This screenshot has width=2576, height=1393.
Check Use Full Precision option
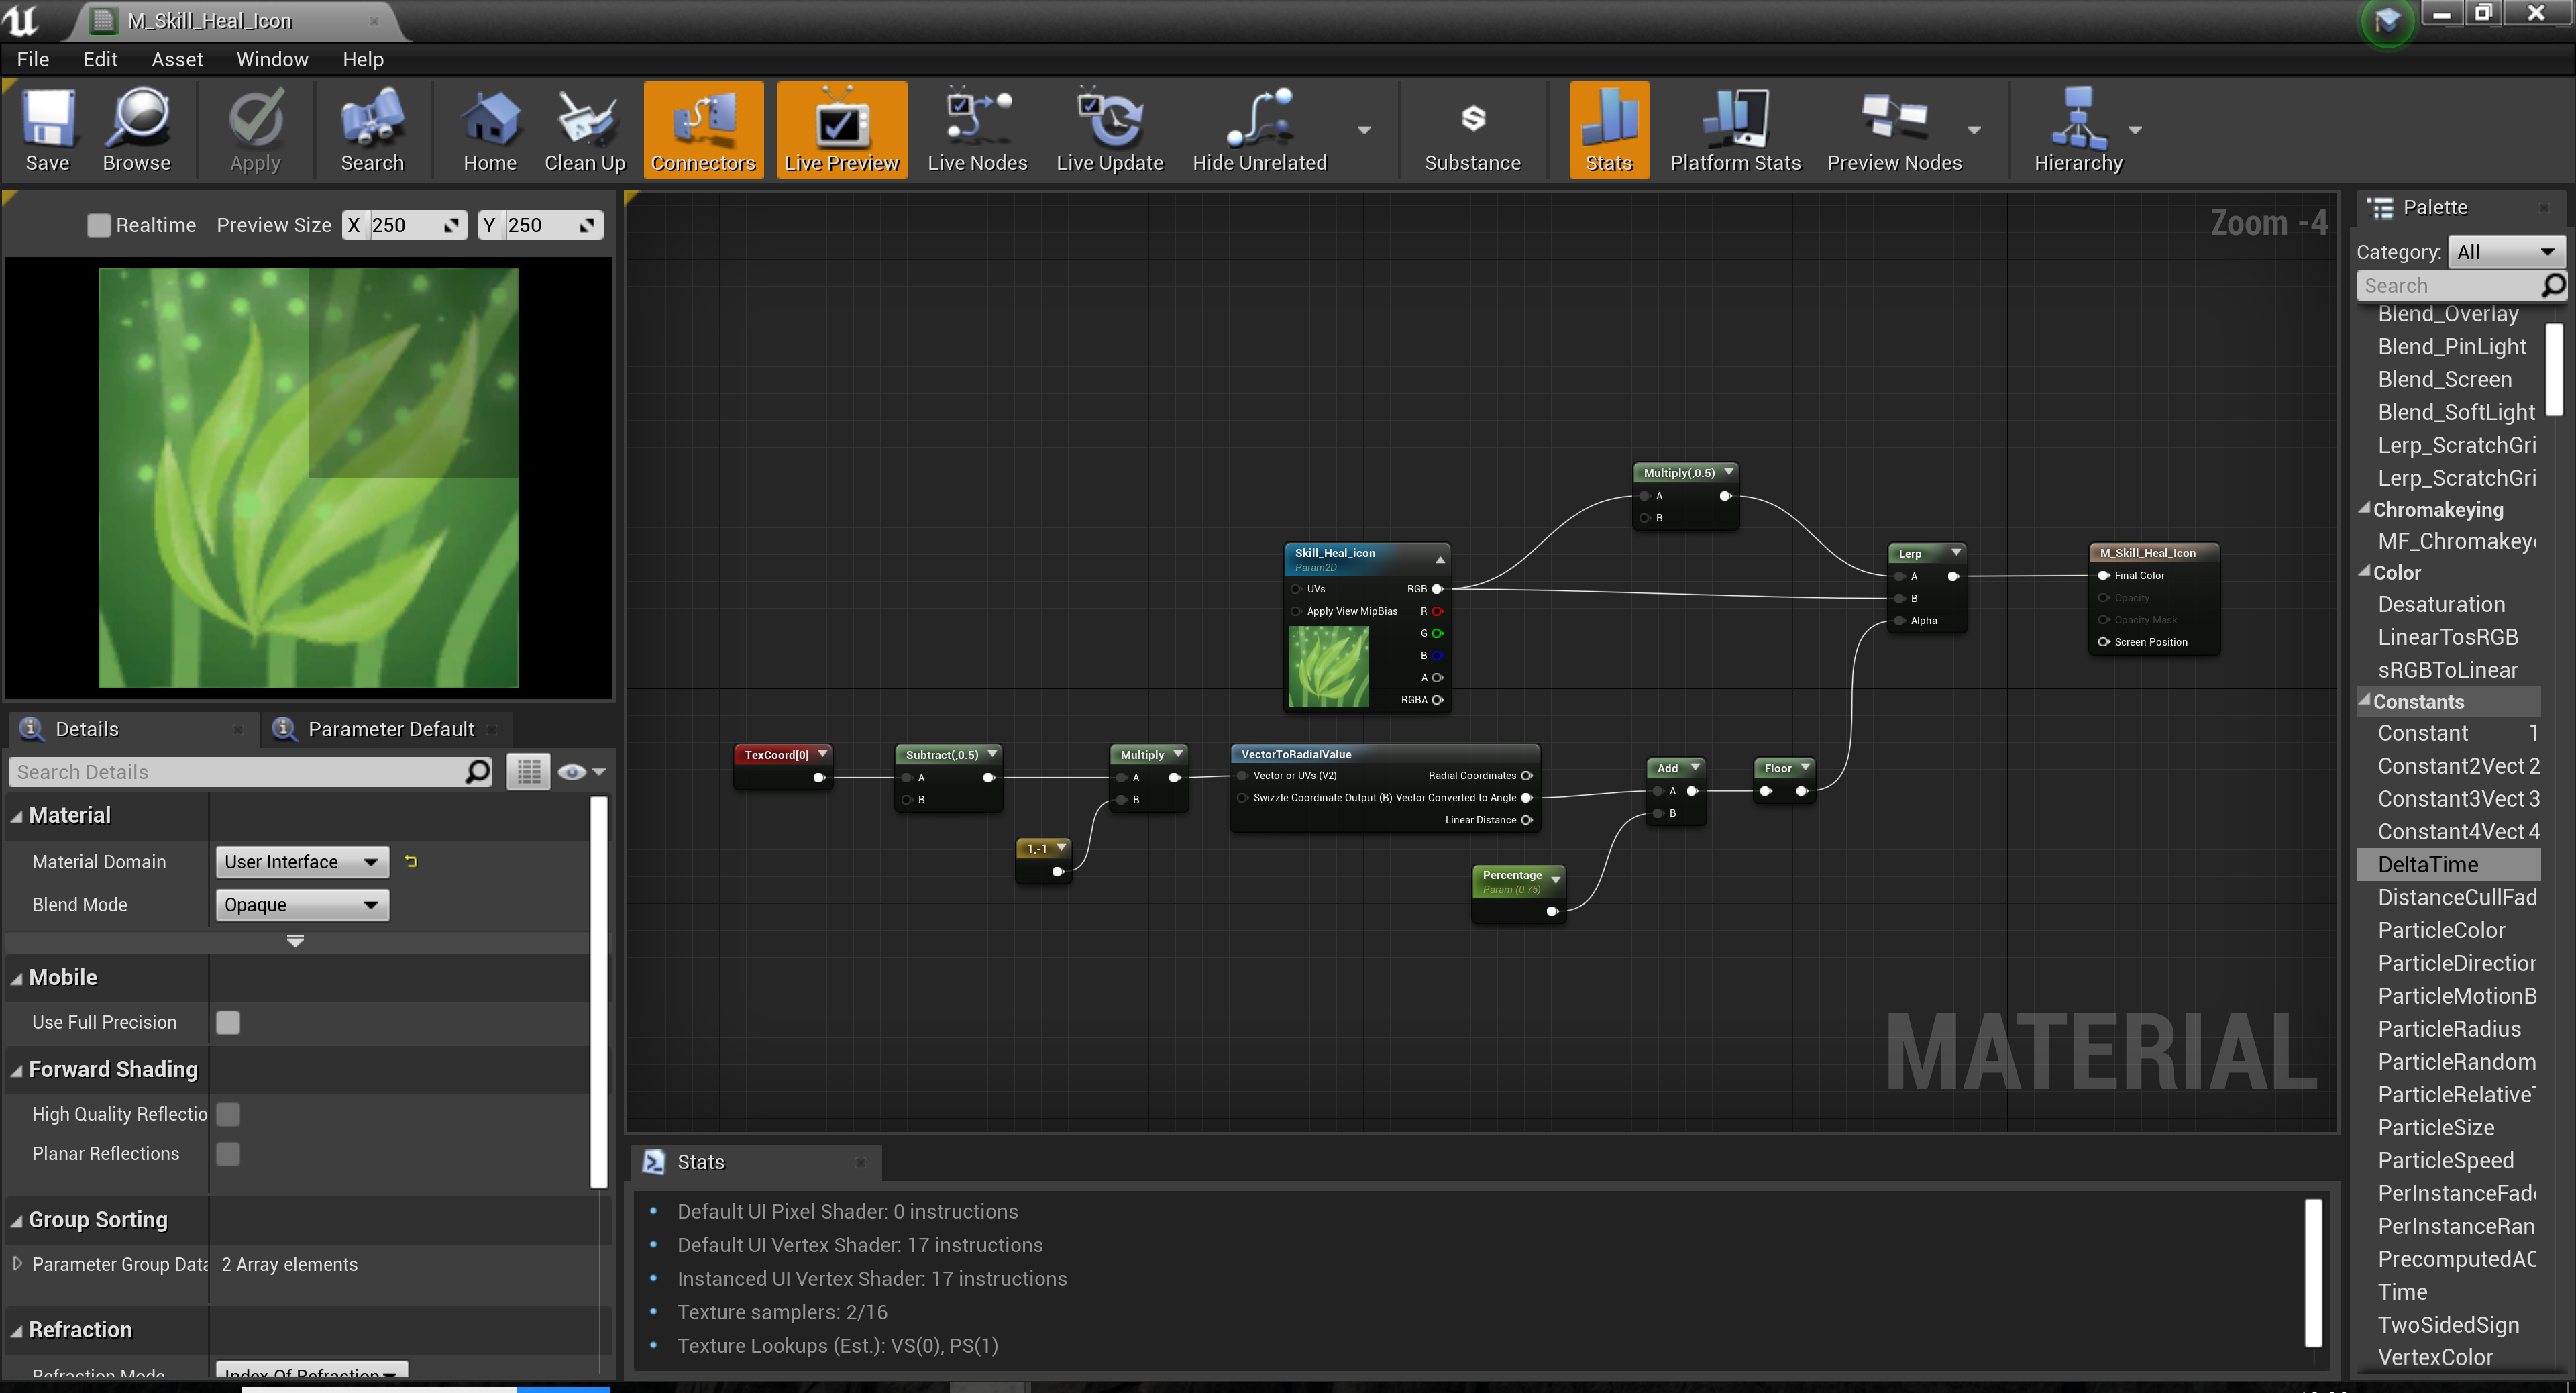click(x=228, y=1022)
